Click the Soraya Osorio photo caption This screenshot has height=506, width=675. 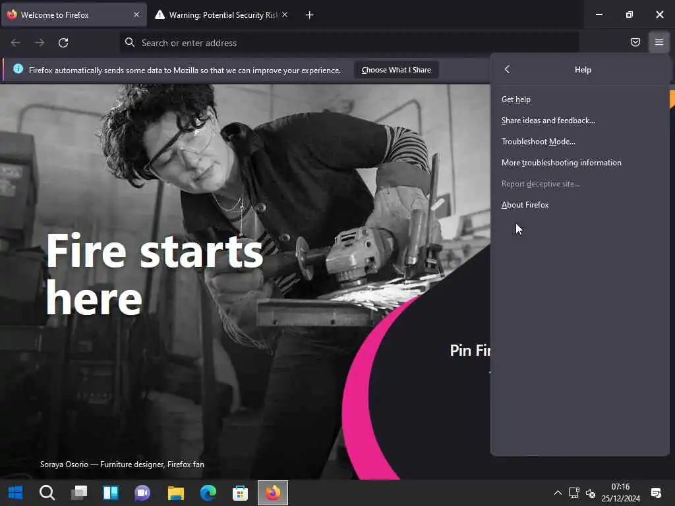(122, 464)
